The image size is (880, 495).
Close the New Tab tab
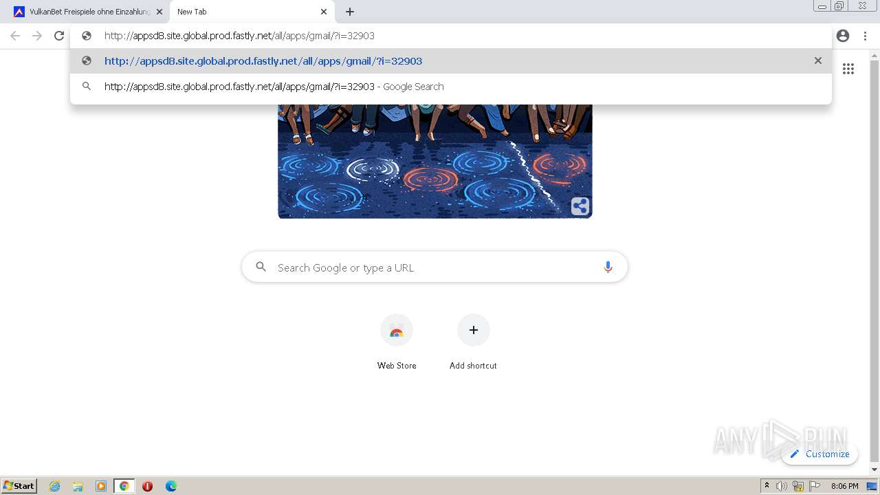click(x=324, y=12)
